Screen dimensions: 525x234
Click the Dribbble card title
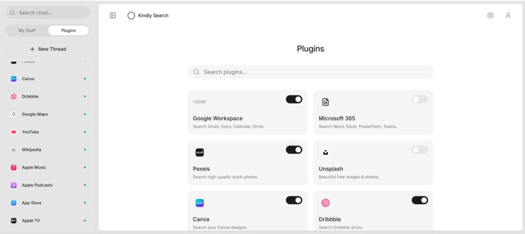tap(330, 219)
